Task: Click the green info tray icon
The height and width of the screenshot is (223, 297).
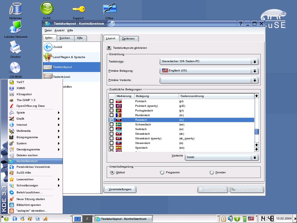Action: [237, 219]
